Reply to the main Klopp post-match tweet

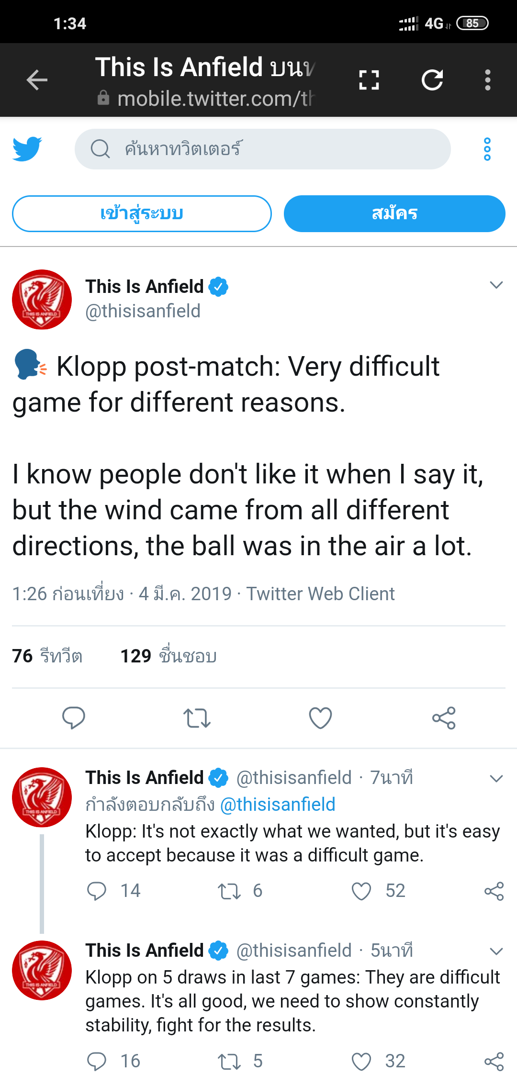[x=74, y=717]
